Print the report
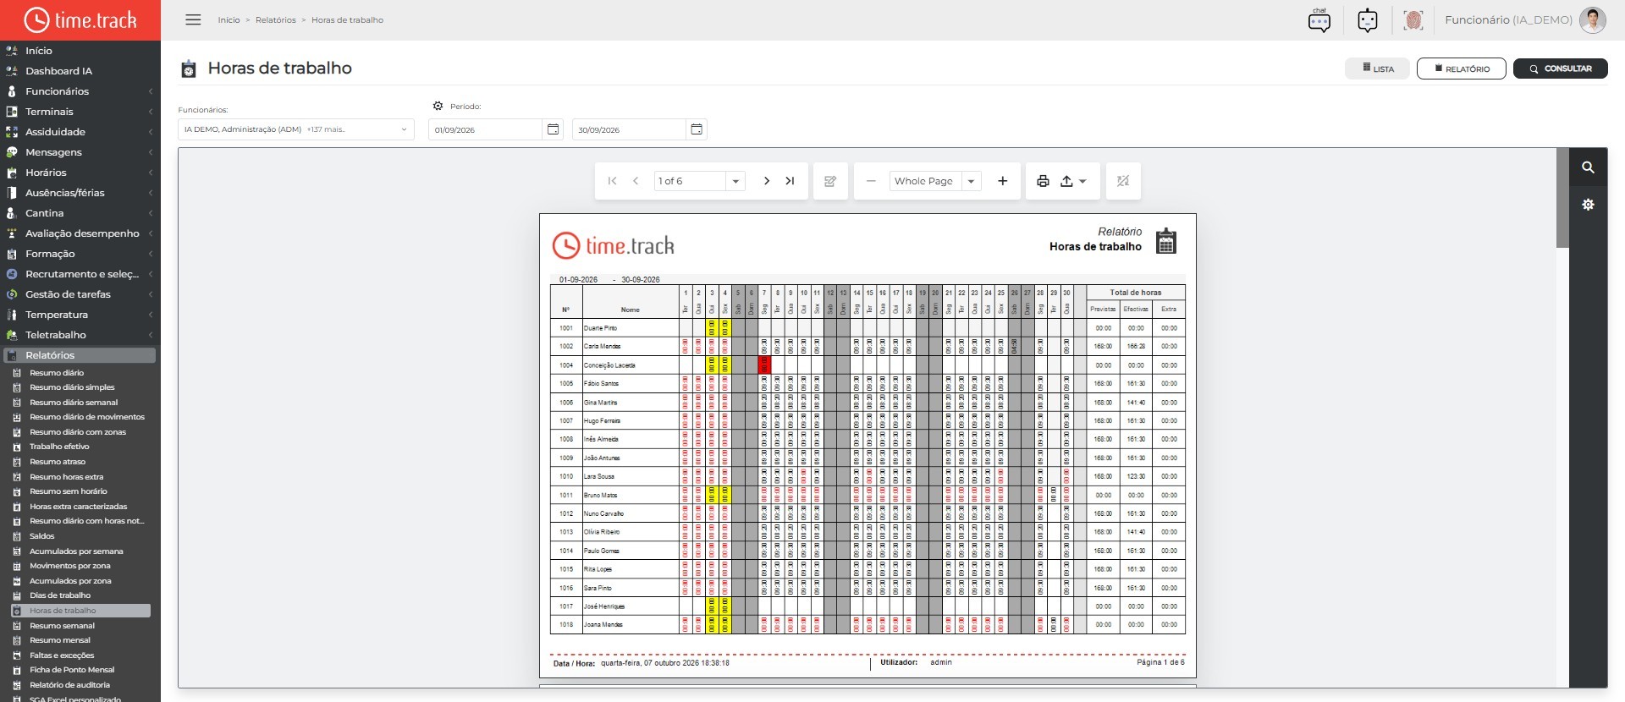The width and height of the screenshot is (1625, 702). (x=1043, y=181)
